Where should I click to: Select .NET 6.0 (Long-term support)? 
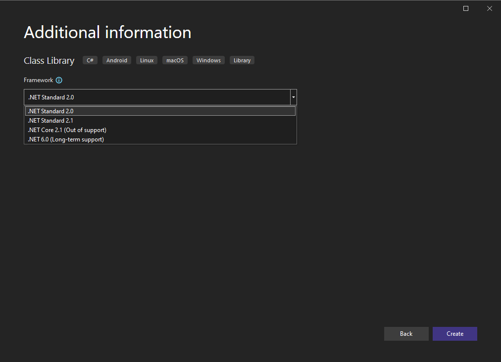click(160, 139)
